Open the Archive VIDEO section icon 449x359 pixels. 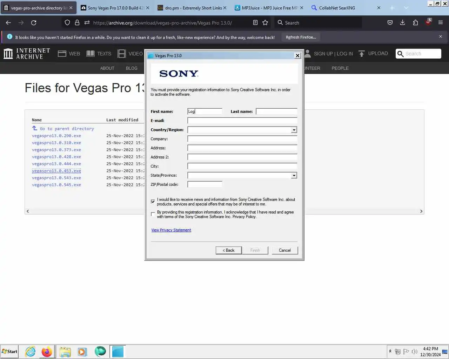(x=122, y=54)
